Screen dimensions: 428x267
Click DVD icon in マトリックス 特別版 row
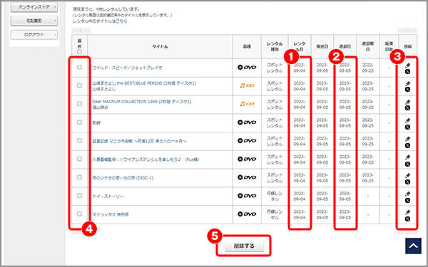coord(247,214)
